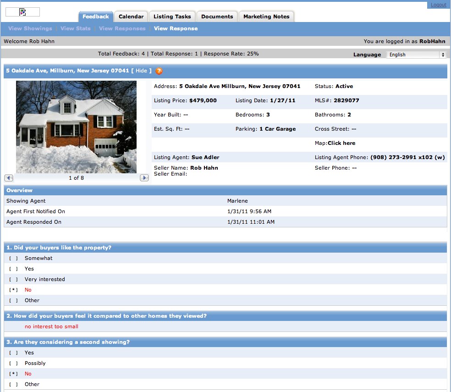This screenshot has height=392, width=451.
Task: Click the broken logo image icon
Action: coord(22,12)
